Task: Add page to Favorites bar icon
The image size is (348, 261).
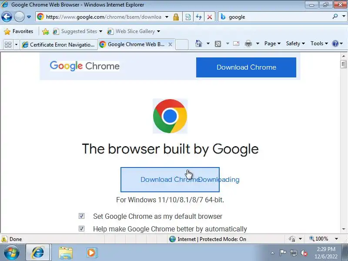Action: coord(46,31)
